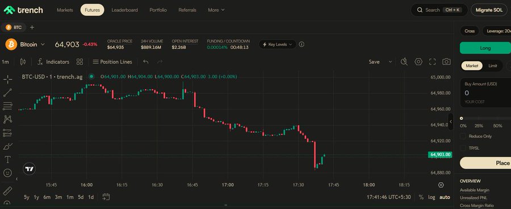Open the Leaderboard page

click(x=124, y=10)
